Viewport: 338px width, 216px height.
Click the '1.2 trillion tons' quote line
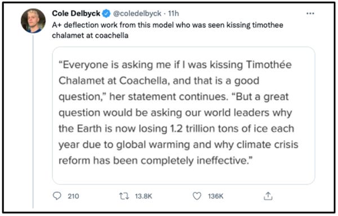pyautogui.click(x=176, y=129)
